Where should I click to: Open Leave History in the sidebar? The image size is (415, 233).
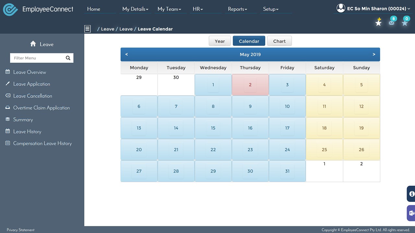pos(28,131)
